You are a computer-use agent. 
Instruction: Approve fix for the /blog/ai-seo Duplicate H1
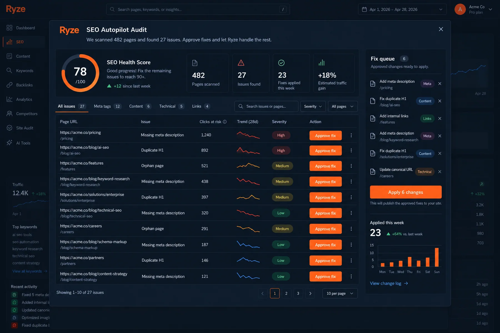[x=326, y=151]
